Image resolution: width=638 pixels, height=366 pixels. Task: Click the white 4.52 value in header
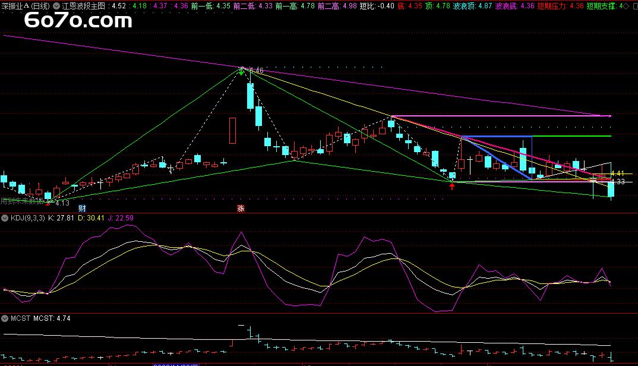[x=119, y=6]
